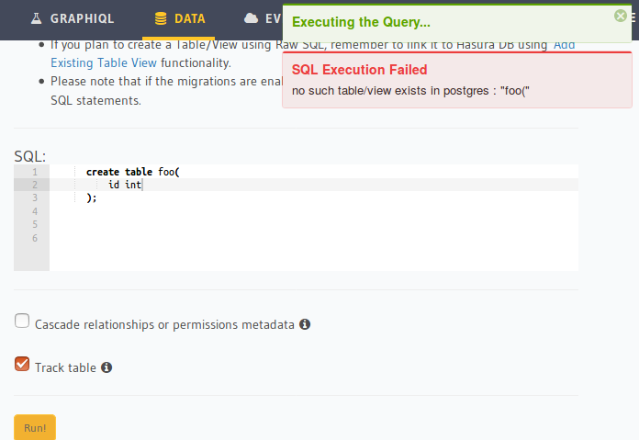Click the create table foo( code line
This screenshot has height=440, width=639.
coord(133,172)
